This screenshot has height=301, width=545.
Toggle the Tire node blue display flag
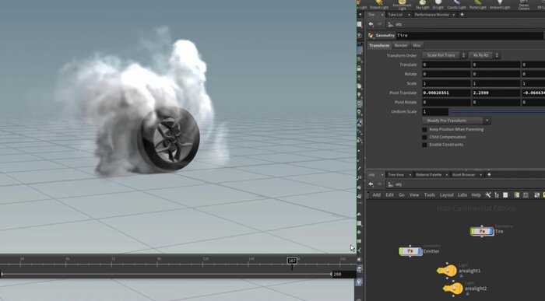tap(490, 231)
